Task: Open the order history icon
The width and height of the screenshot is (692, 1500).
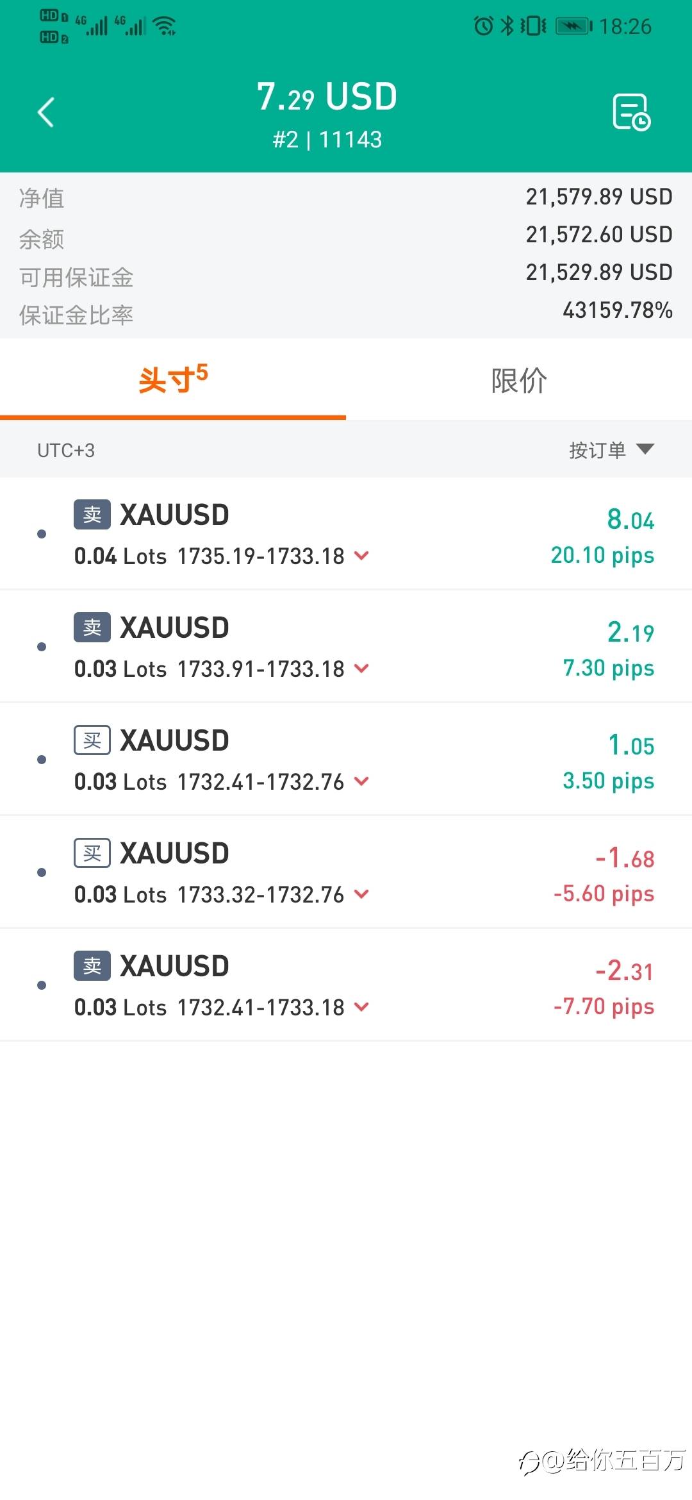Action: tap(631, 112)
